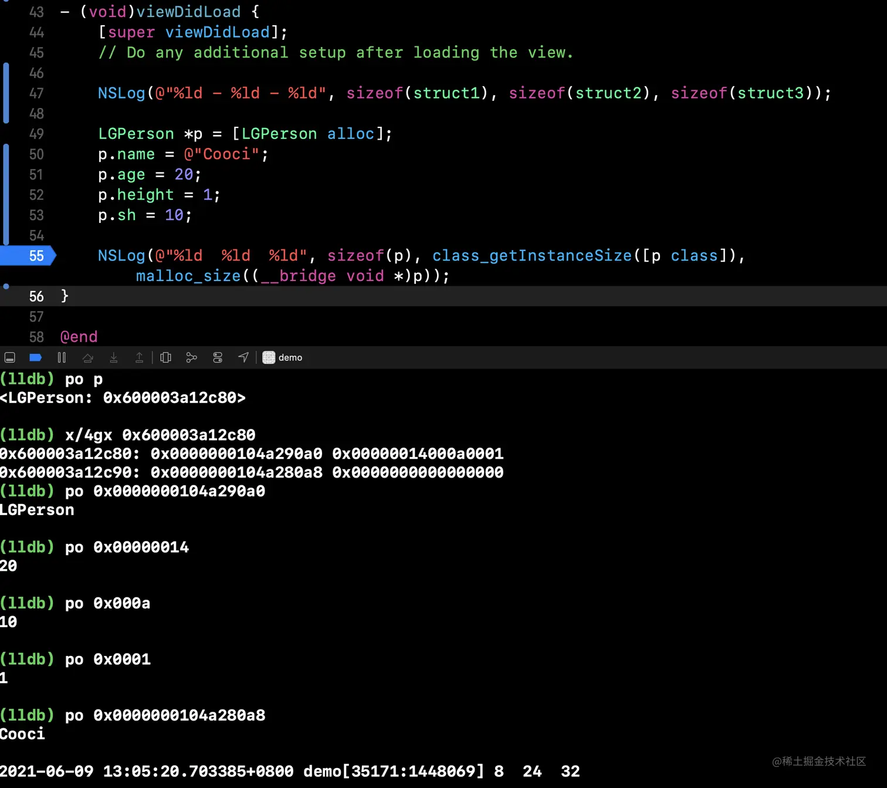Click the p.age = 20 line

(x=150, y=175)
